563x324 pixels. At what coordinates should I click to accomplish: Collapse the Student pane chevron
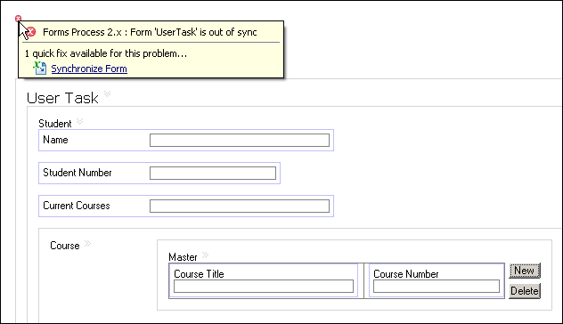(x=79, y=121)
